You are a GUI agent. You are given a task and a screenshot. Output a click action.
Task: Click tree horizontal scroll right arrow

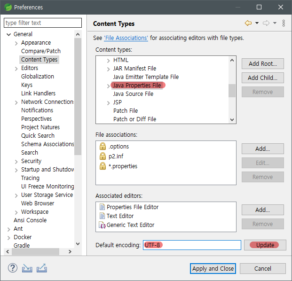coord(70,251)
